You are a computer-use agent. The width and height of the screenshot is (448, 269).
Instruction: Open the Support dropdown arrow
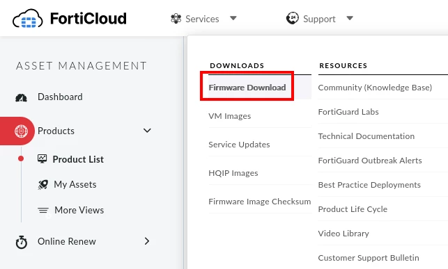tap(350, 18)
